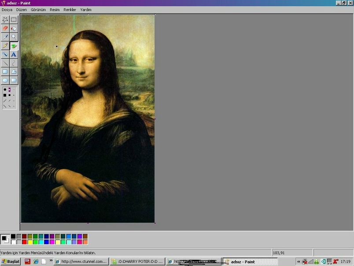Select the rectangular Select tool

click(x=14, y=19)
